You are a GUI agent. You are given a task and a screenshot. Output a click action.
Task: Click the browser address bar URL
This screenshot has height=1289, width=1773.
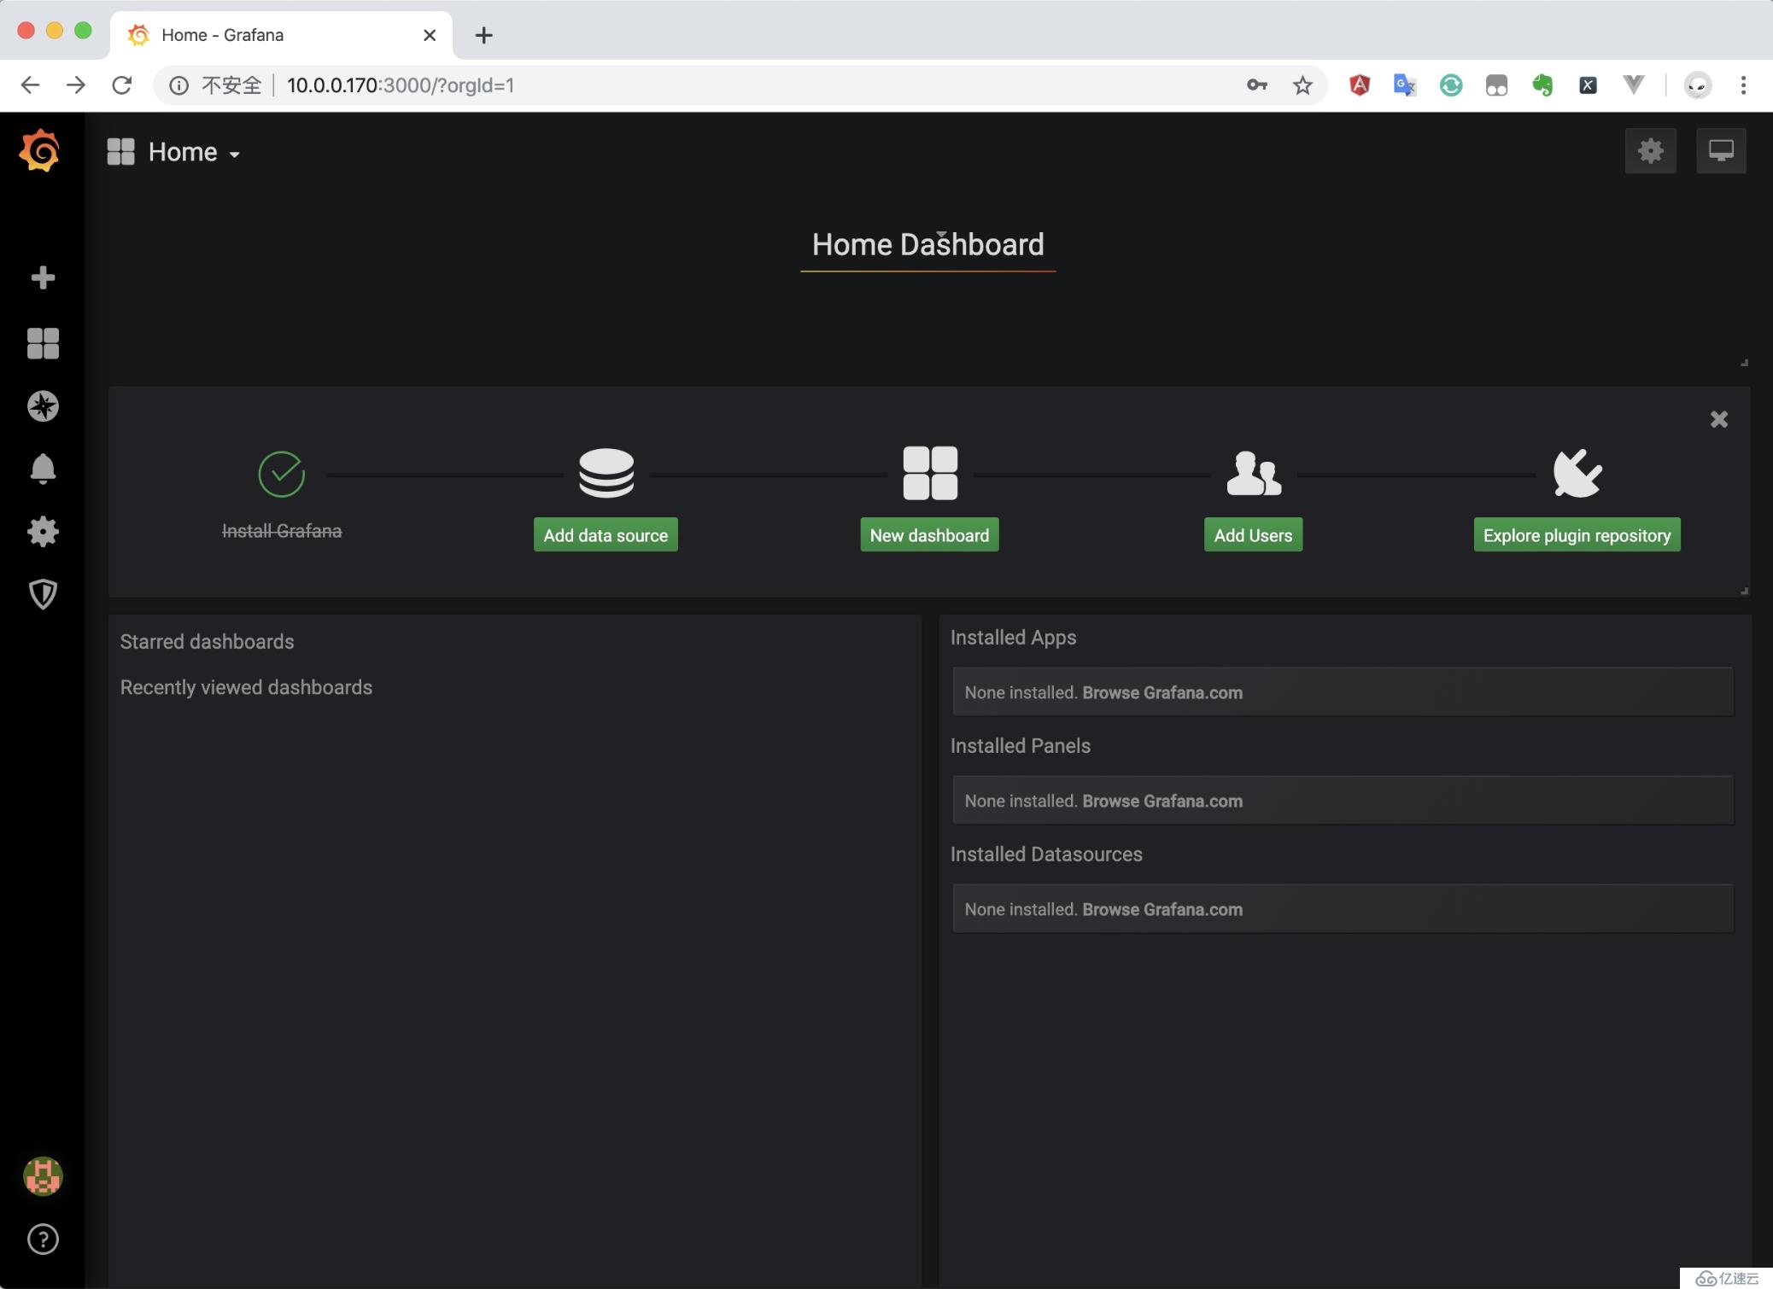(401, 85)
